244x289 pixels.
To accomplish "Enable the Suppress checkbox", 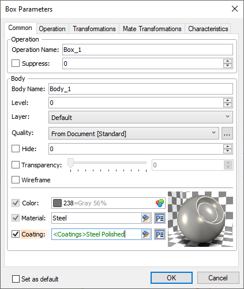I will (x=16, y=63).
